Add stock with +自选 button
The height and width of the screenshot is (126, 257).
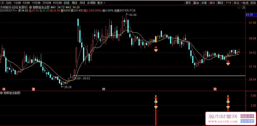tap(245, 3)
